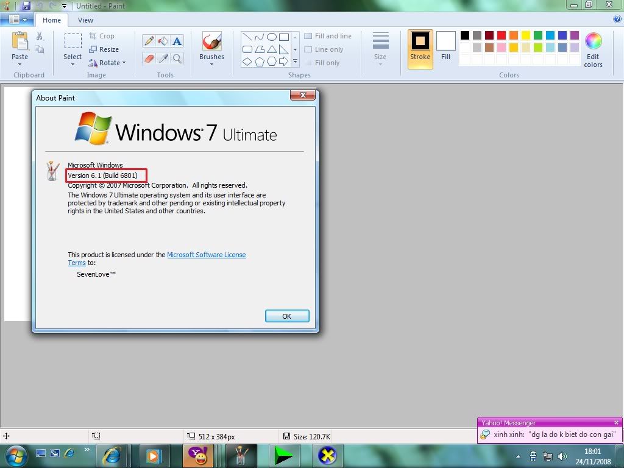The image size is (624, 468).
Task: Select the Text tool
Action: click(177, 41)
